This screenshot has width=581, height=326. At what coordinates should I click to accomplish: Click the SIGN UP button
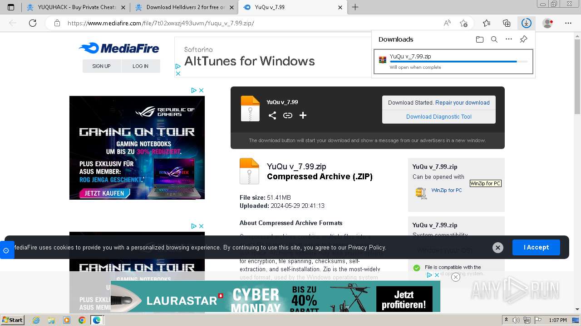(102, 66)
